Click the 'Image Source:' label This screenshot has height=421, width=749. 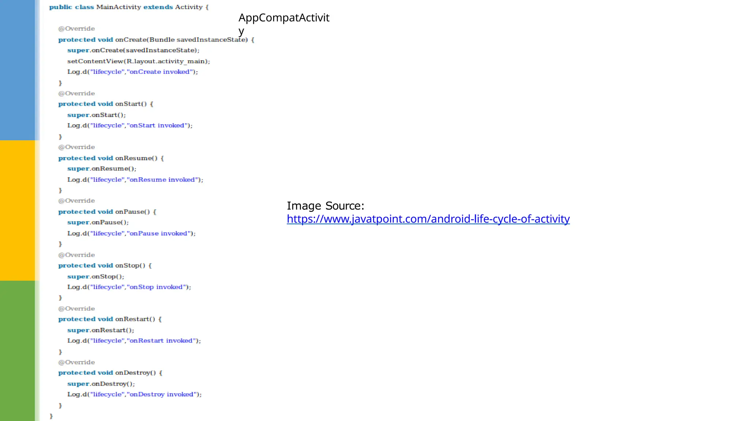tap(325, 206)
